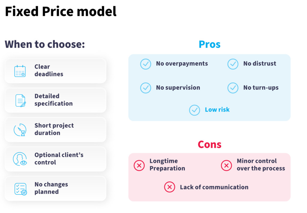Click the red X icon beside Longtime Preparation
The width and height of the screenshot is (307, 213).
(x=139, y=165)
